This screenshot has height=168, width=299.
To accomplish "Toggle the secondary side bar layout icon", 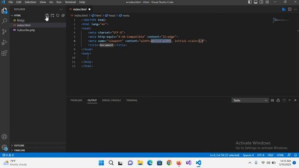I will [262, 2].
